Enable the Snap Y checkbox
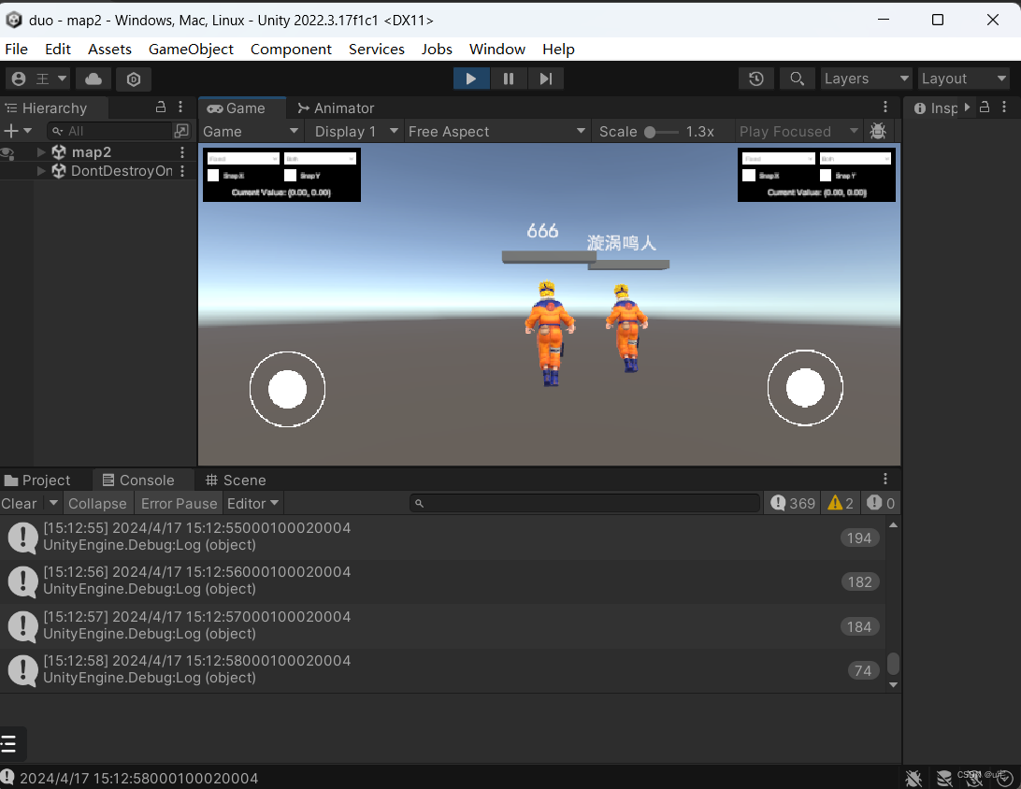1021x789 pixels. [x=291, y=176]
